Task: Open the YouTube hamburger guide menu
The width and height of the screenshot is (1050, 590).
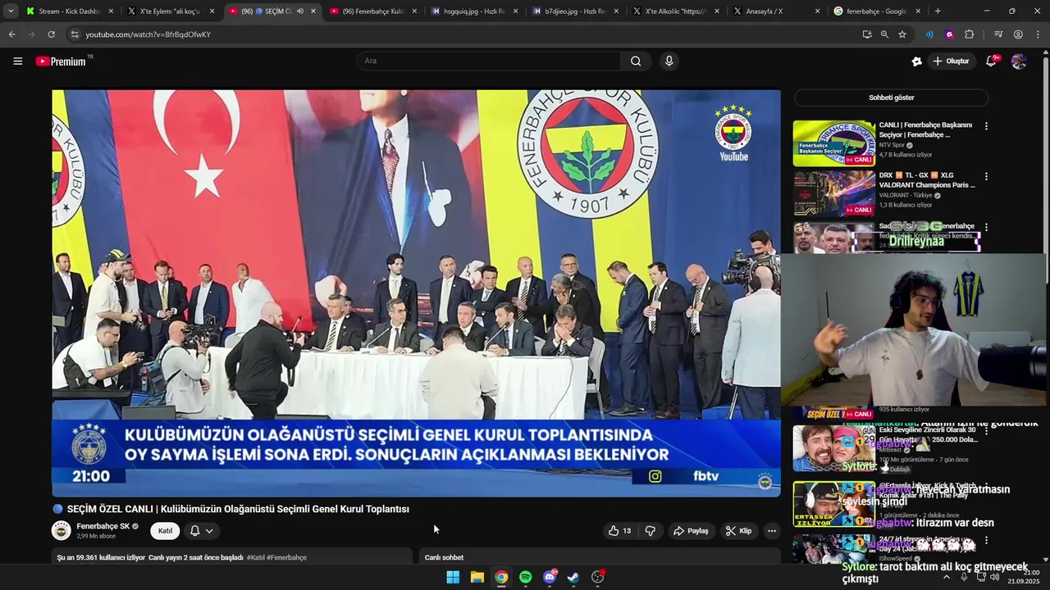Action: 17,61
